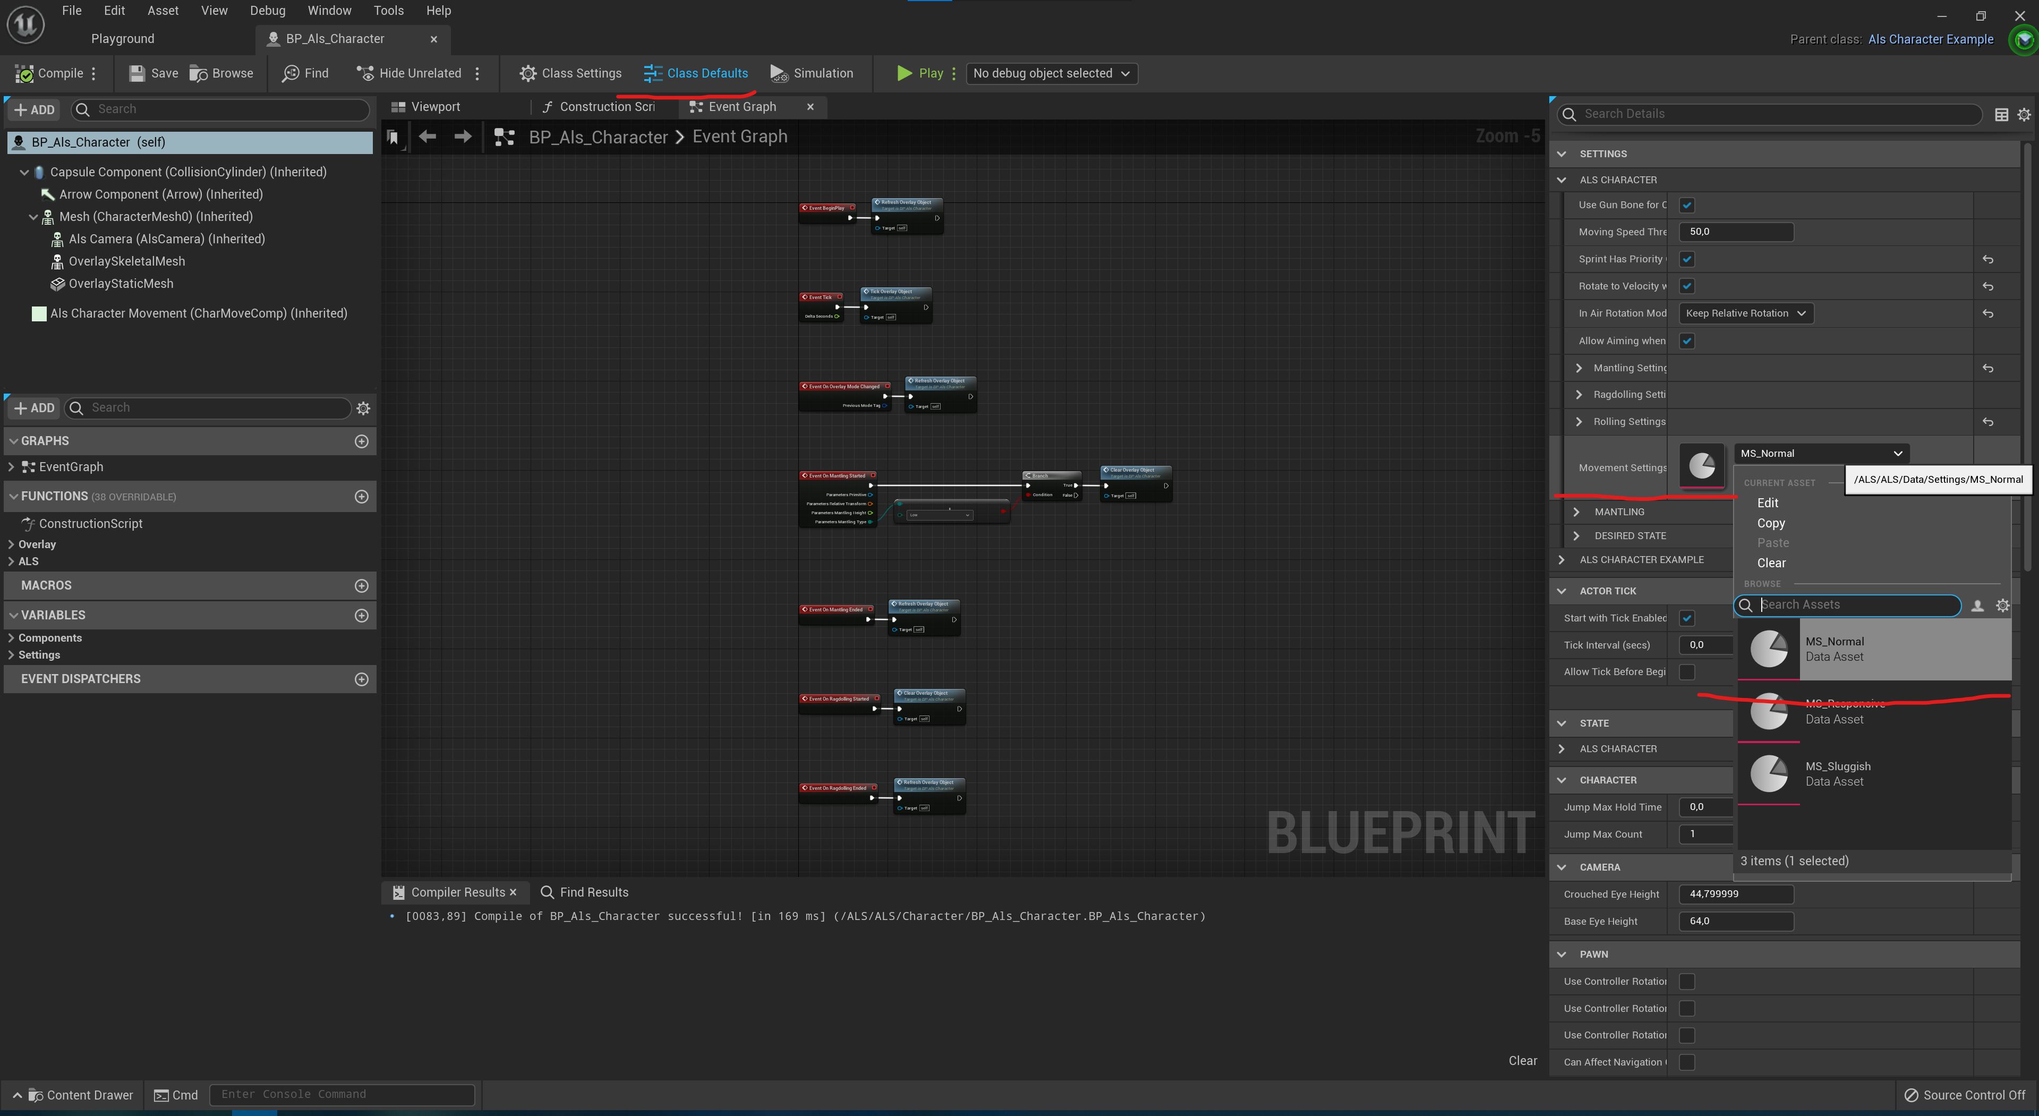Toggle Hide Unrelated nodes icon

click(x=365, y=74)
